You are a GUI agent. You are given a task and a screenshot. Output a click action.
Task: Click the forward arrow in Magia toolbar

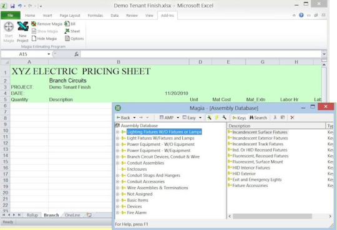pos(141,117)
